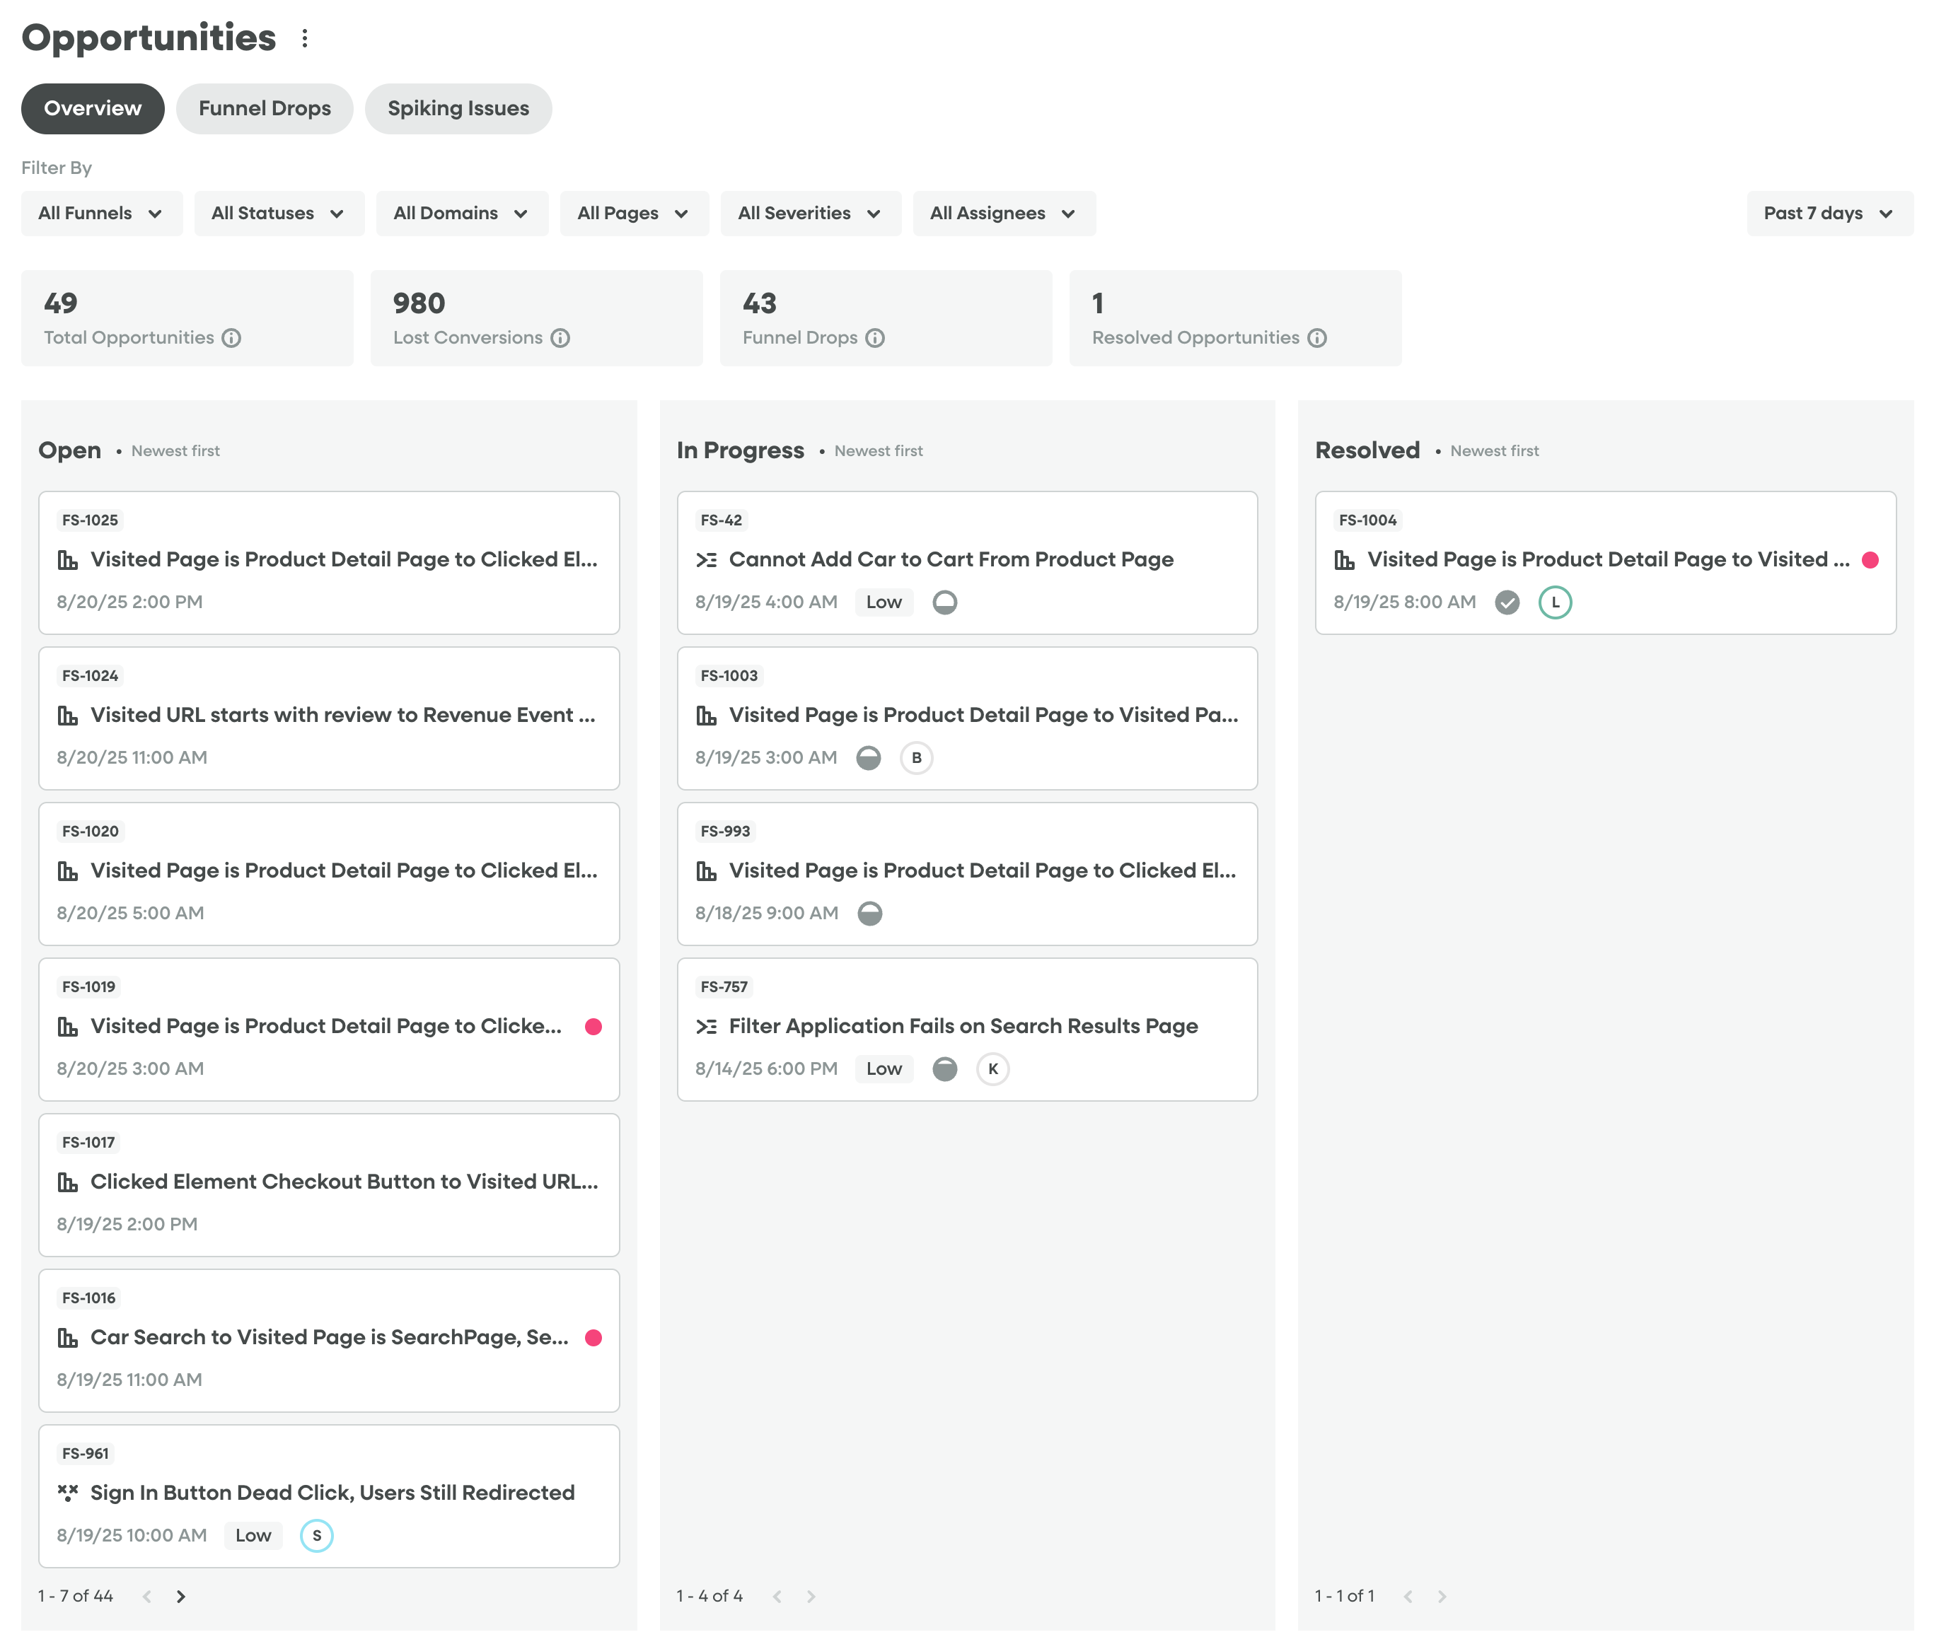Screen dimensions: 1934x1649
Task: Go to next page of Open list
Action: (x=181, y=1596)
